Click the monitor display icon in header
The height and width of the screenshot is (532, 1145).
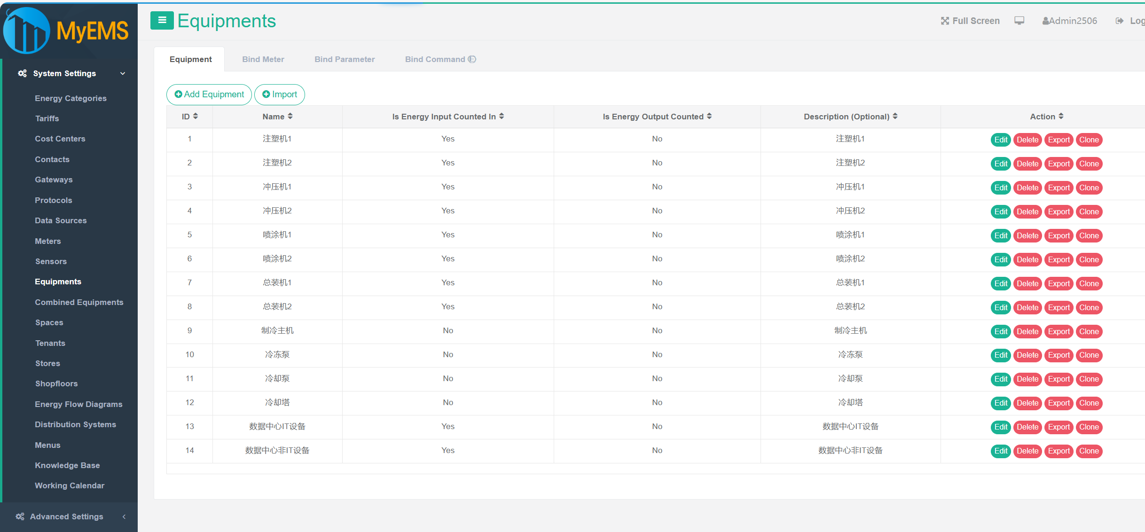1019,21
